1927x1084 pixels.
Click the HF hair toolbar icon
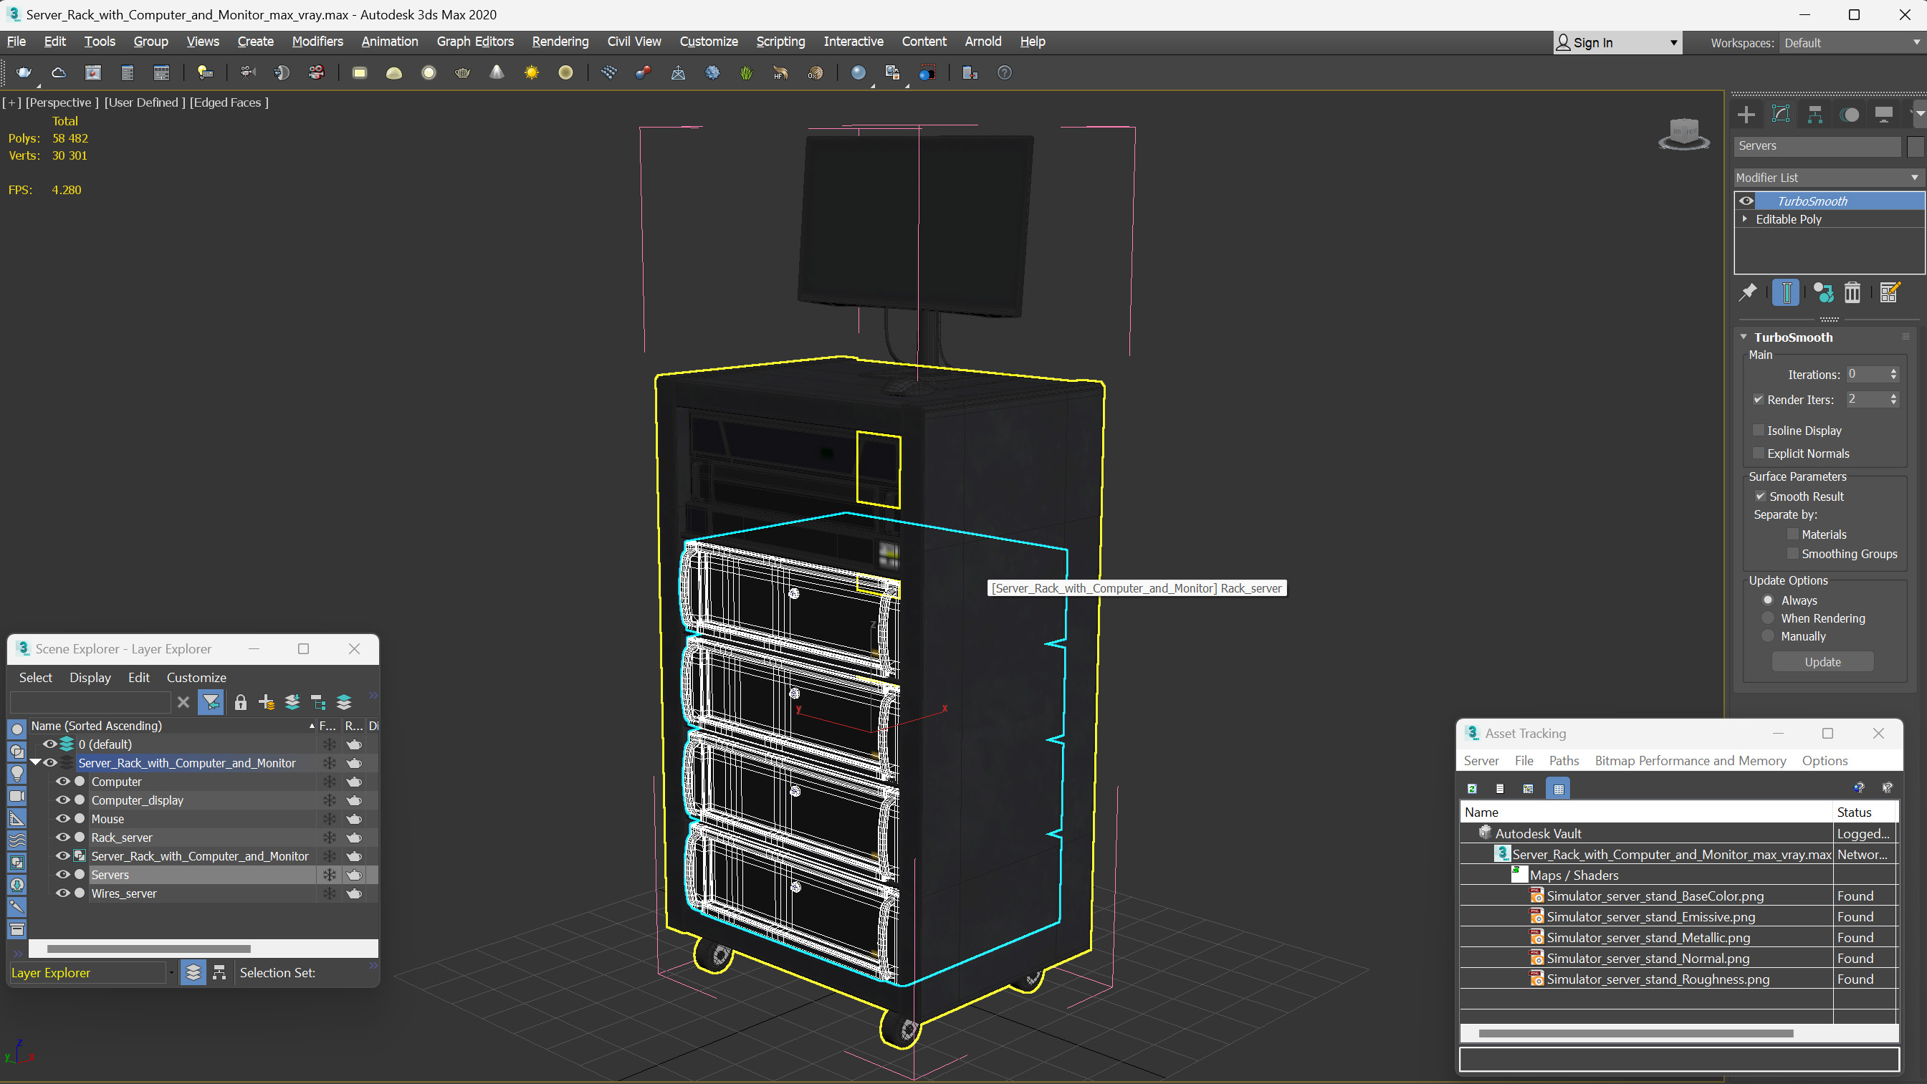(780, 72)
